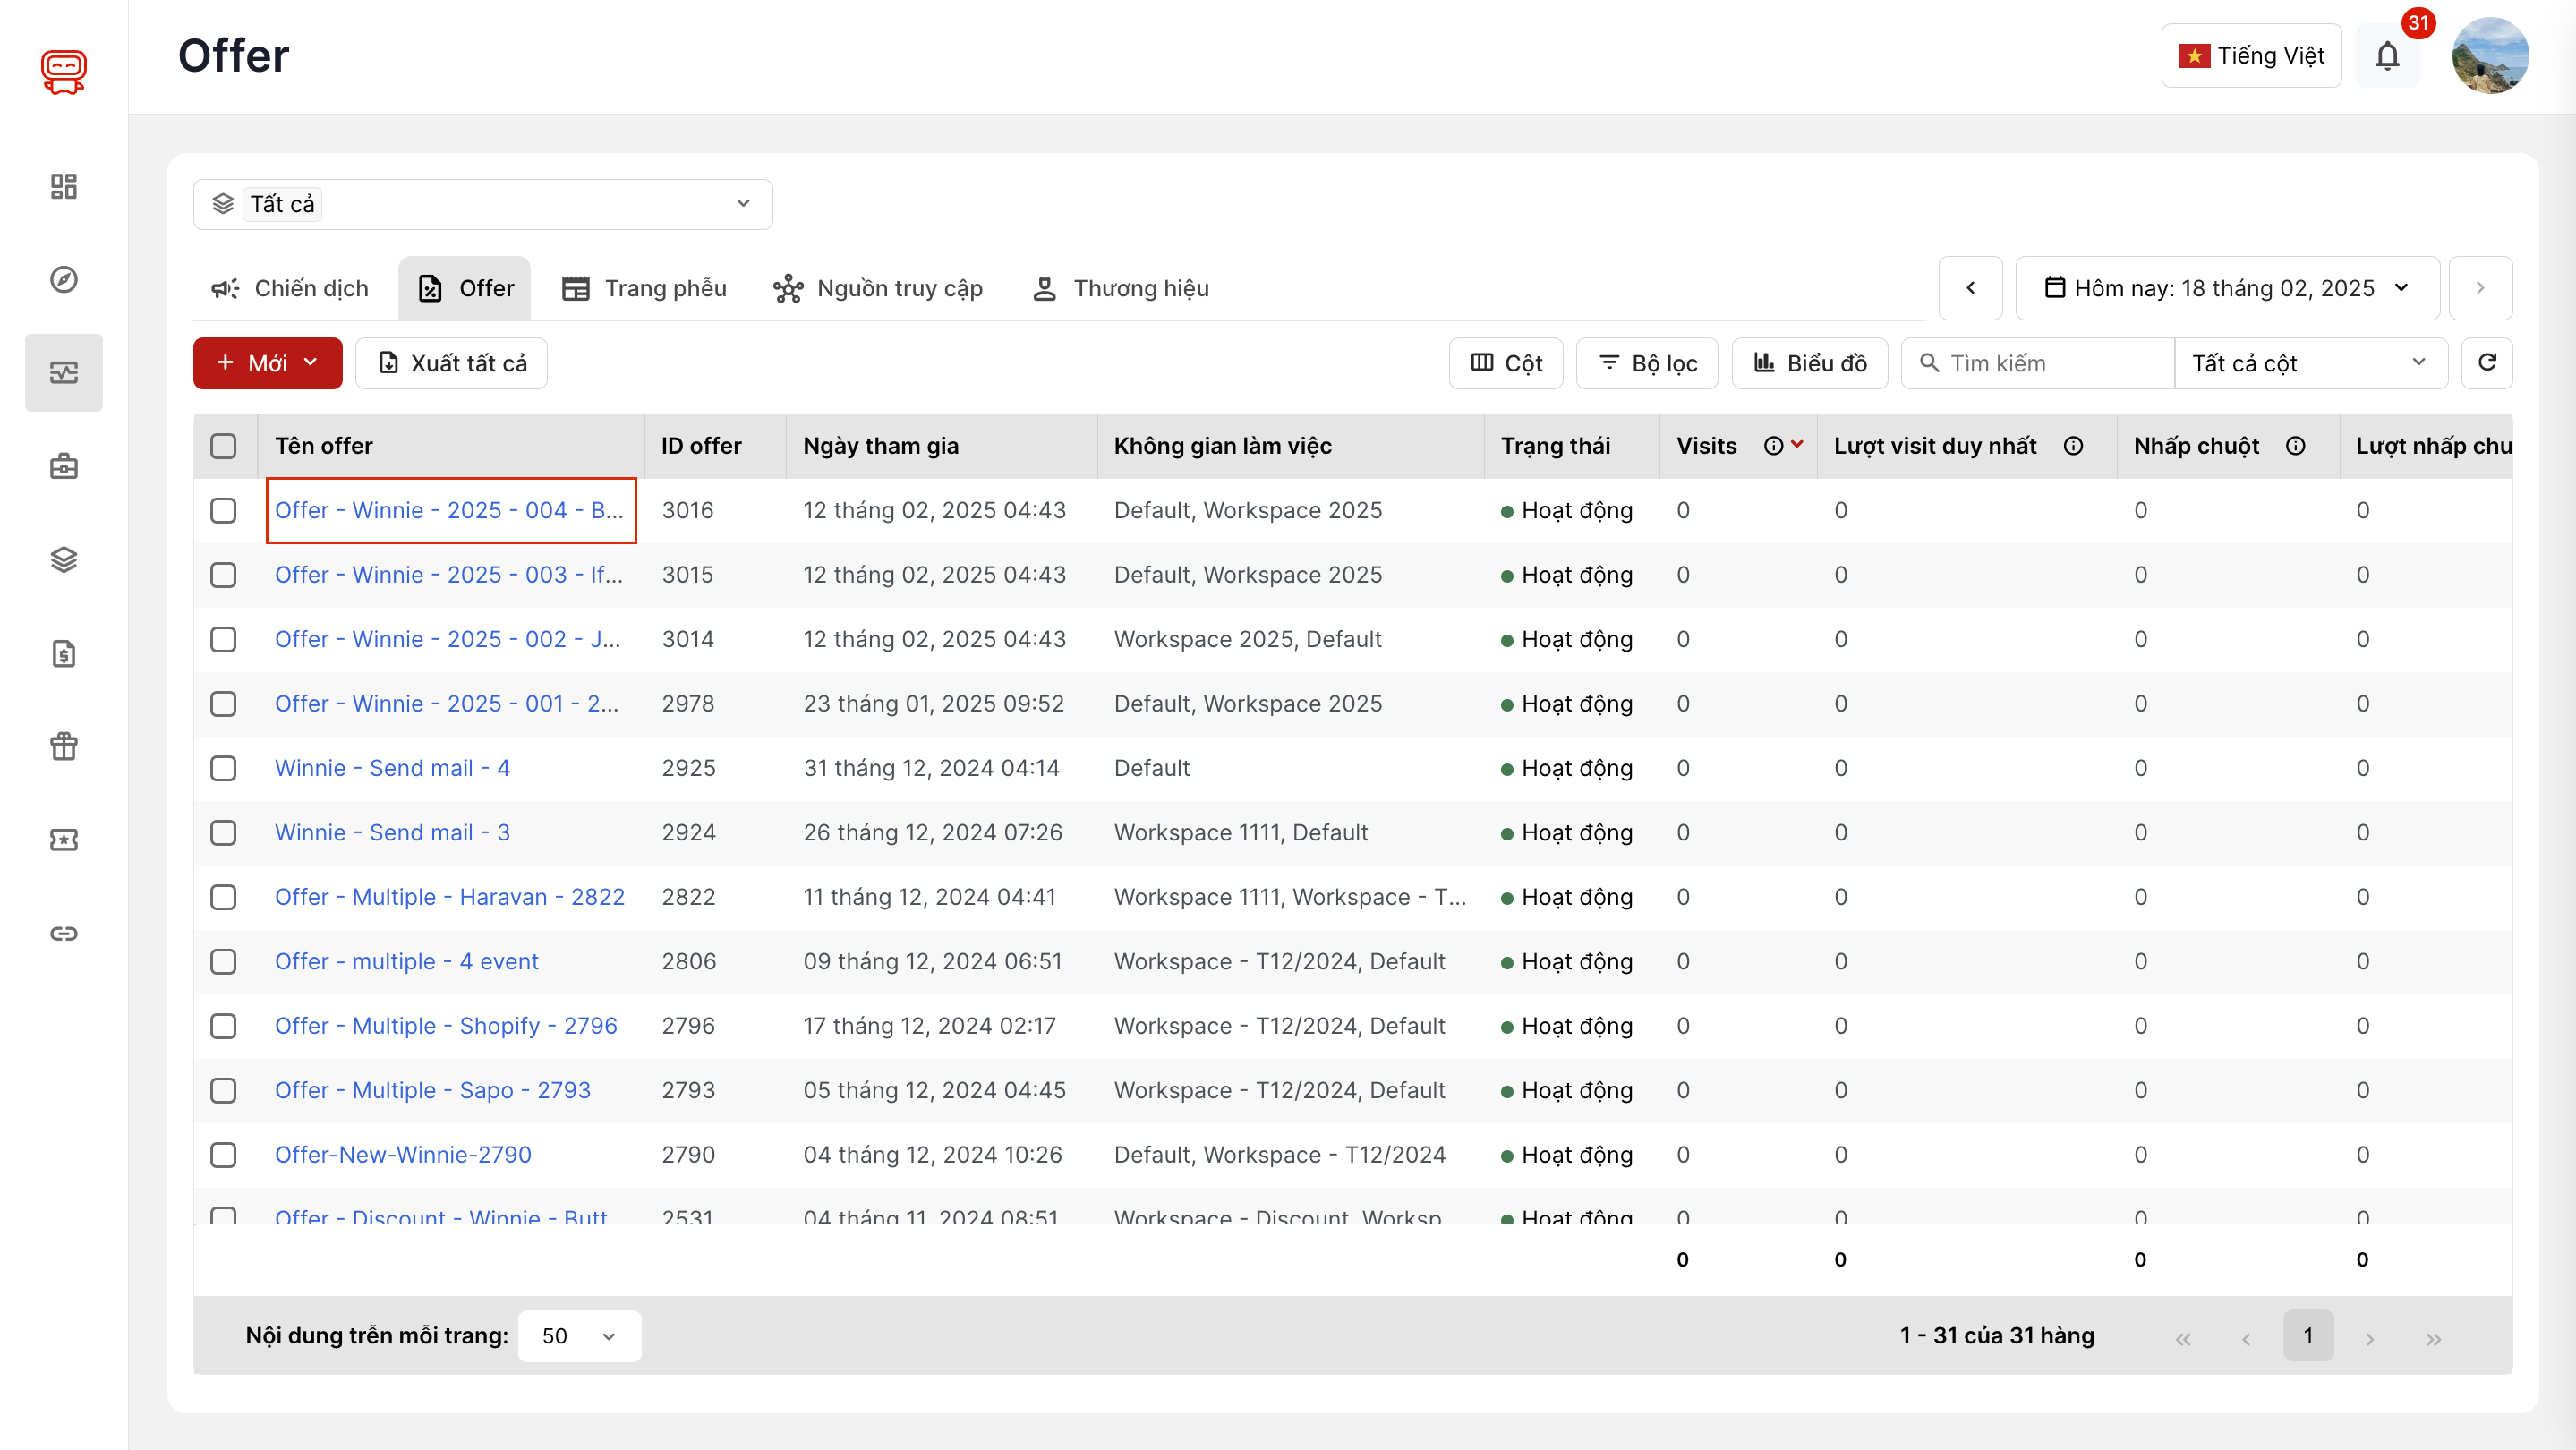2576x1450 pixels.
Task: Click Visits column info icon
Action: click(1773, 446)
